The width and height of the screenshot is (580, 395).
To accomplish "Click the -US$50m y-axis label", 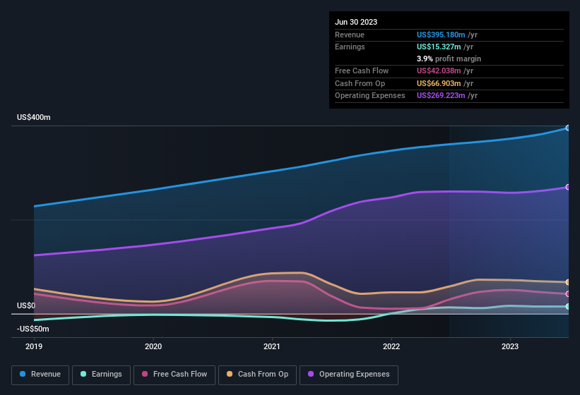I will tap(33, 329).
